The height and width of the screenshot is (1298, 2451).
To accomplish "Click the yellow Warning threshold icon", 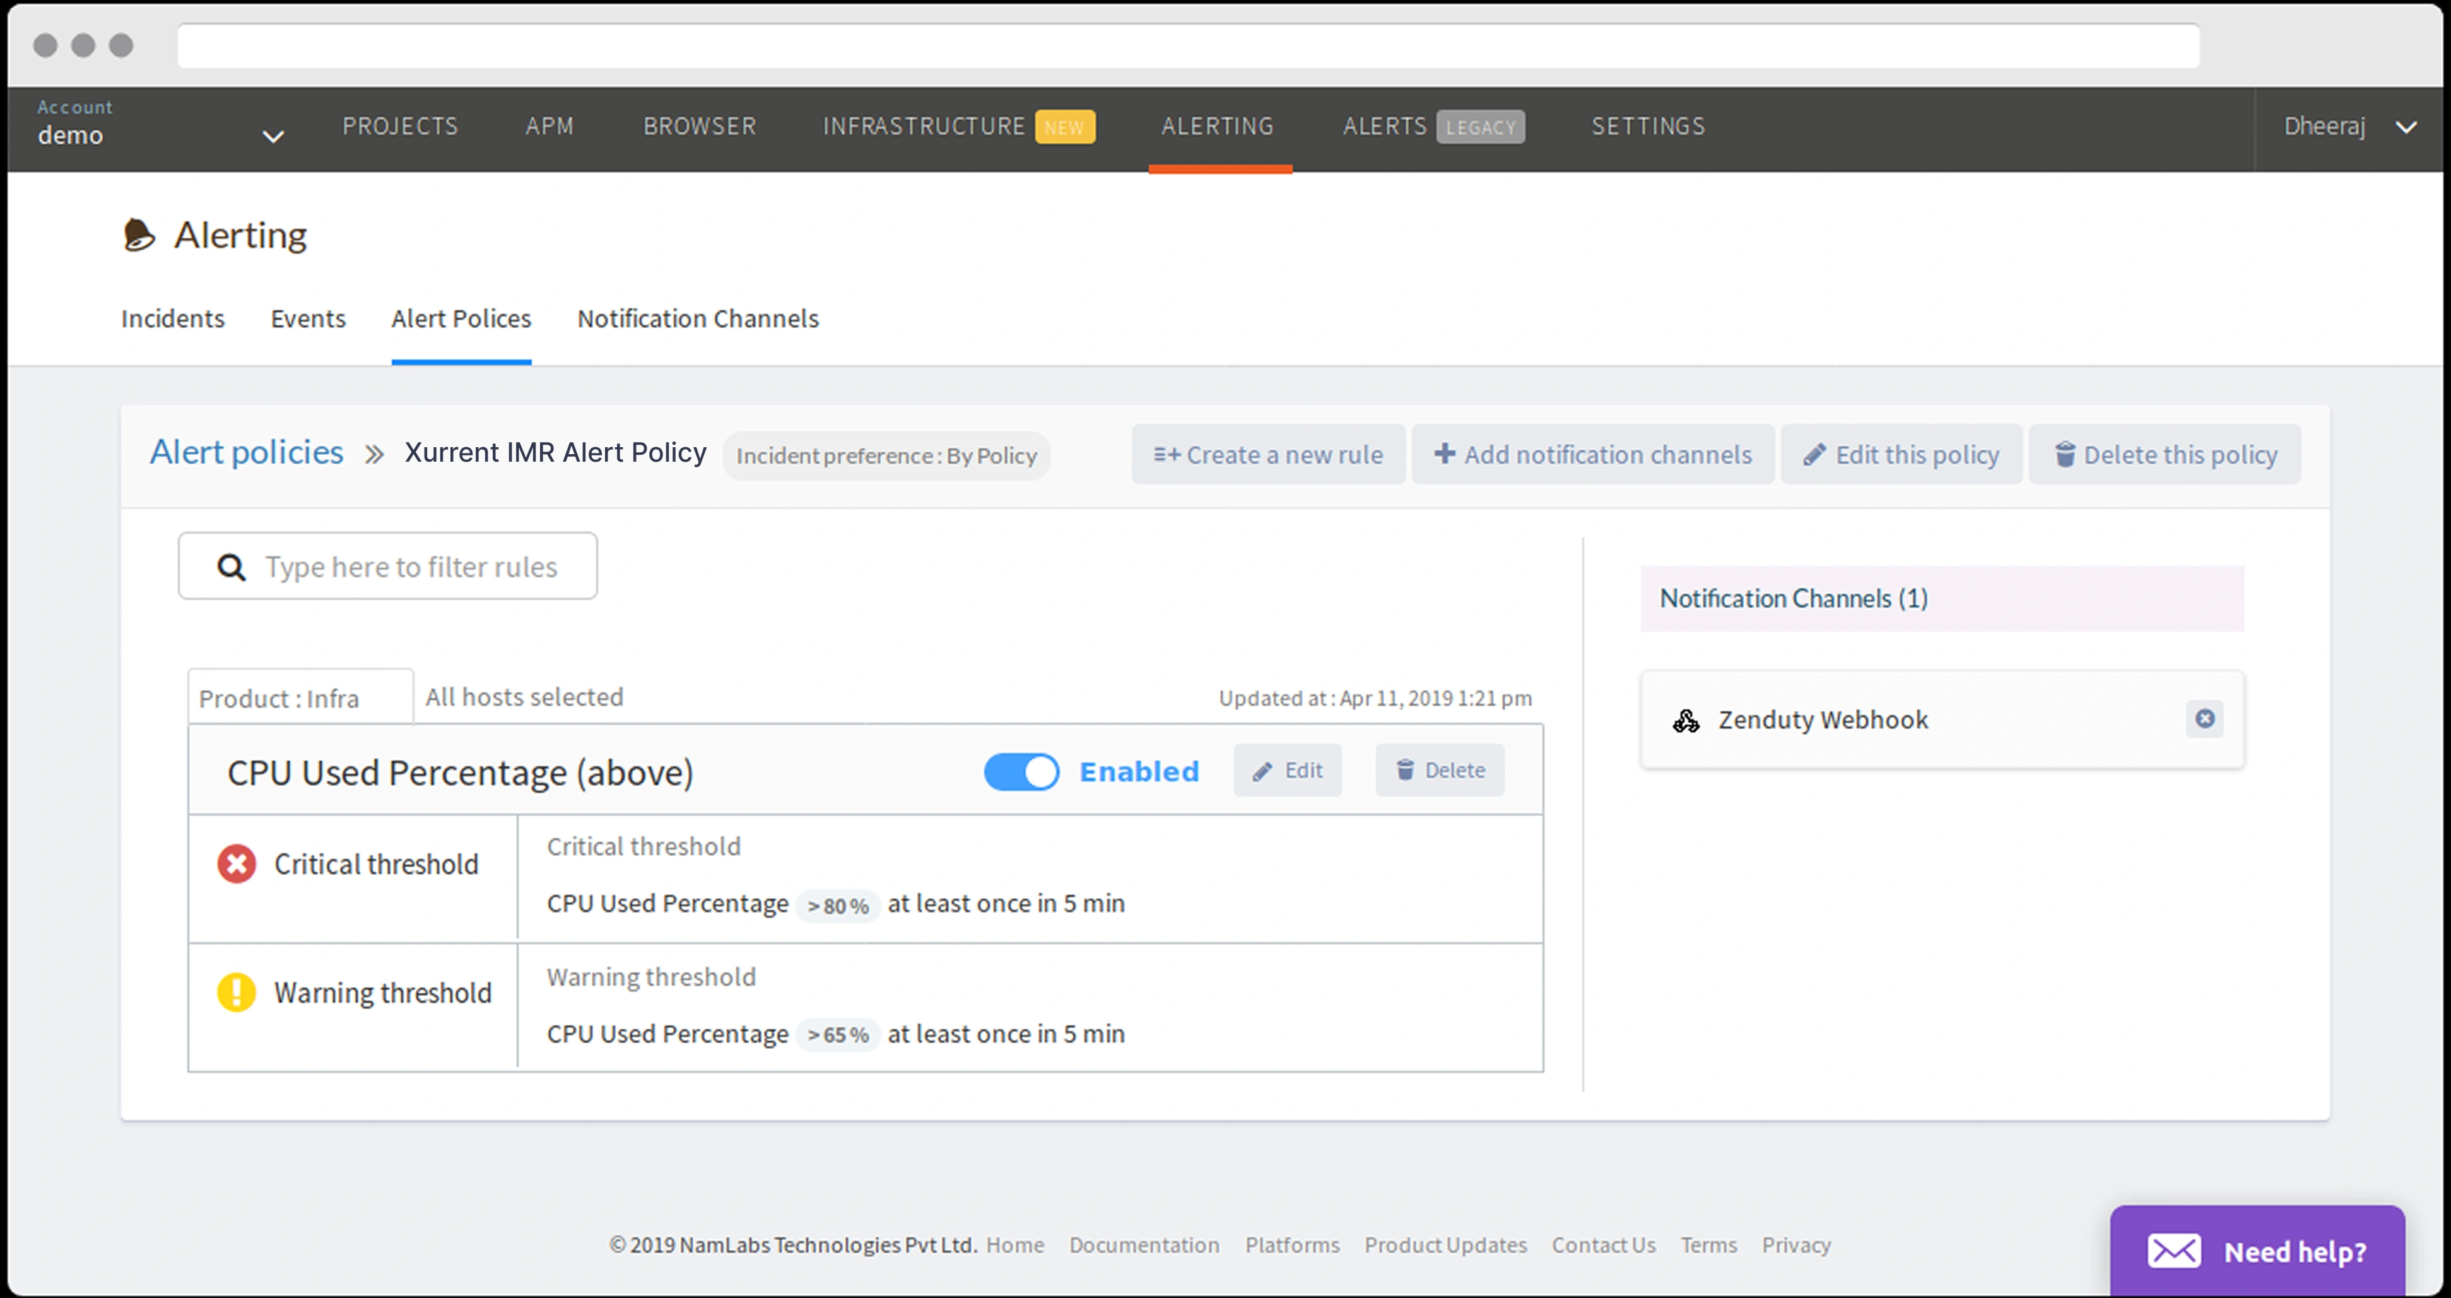I will pos(236,993).
